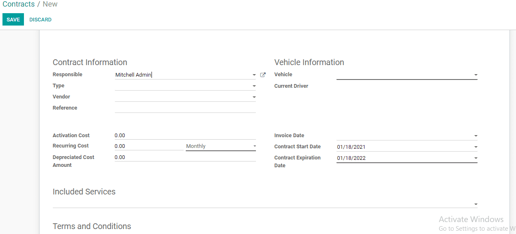Click the Depreciated Cost Amount field

pos(185,157)
